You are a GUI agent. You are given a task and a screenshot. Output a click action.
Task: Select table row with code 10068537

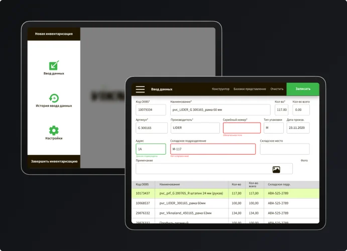click(x=225, y=203)
